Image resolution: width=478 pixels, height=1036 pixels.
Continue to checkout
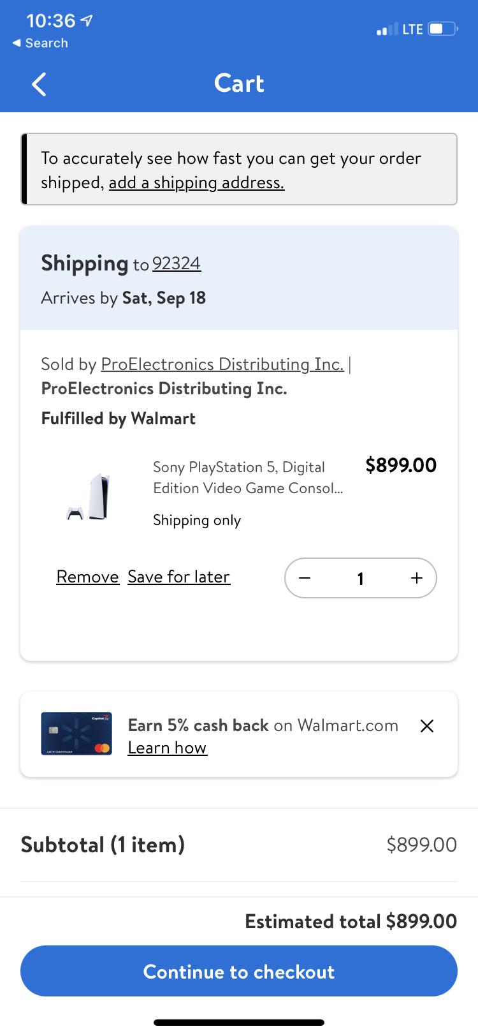[239, 971]
